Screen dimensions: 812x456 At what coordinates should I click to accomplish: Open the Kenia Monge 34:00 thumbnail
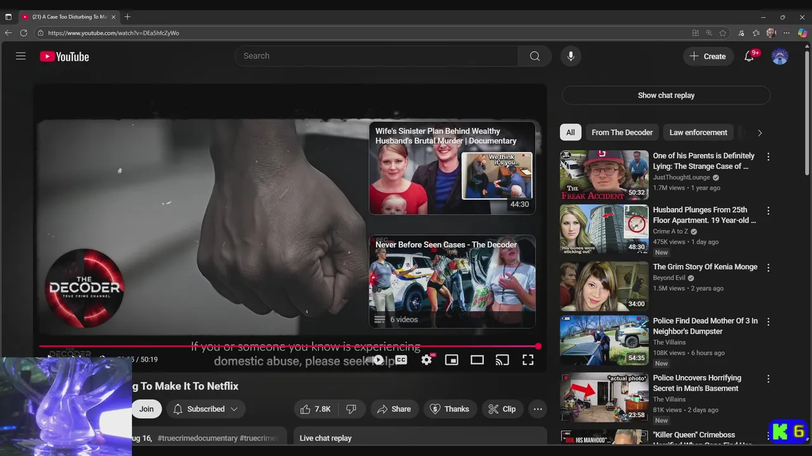604,286
